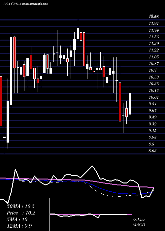Click the 8.63 price axis label
The height and width of the screenshot is (231, 165).
(x=152, y=151)
